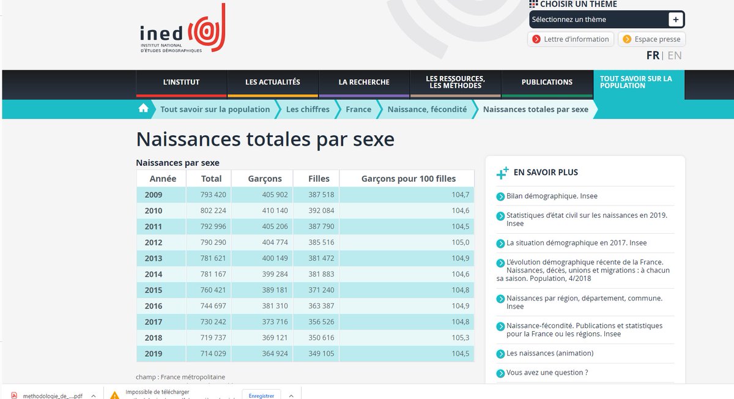Viewport: 734px width, 399px height.
Task: Open the Sélectionnez un thème dropdown
Action: click(x=606, y=20)
